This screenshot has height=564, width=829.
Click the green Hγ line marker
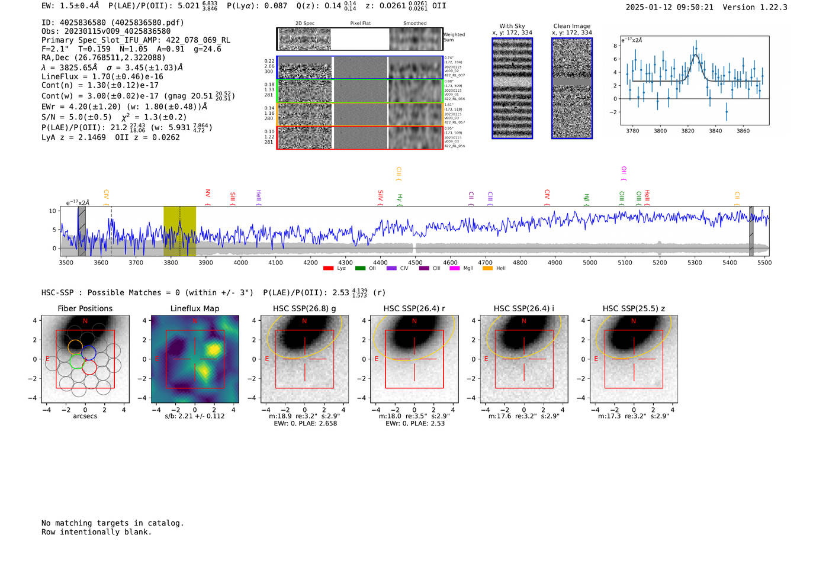coord(400,198)
